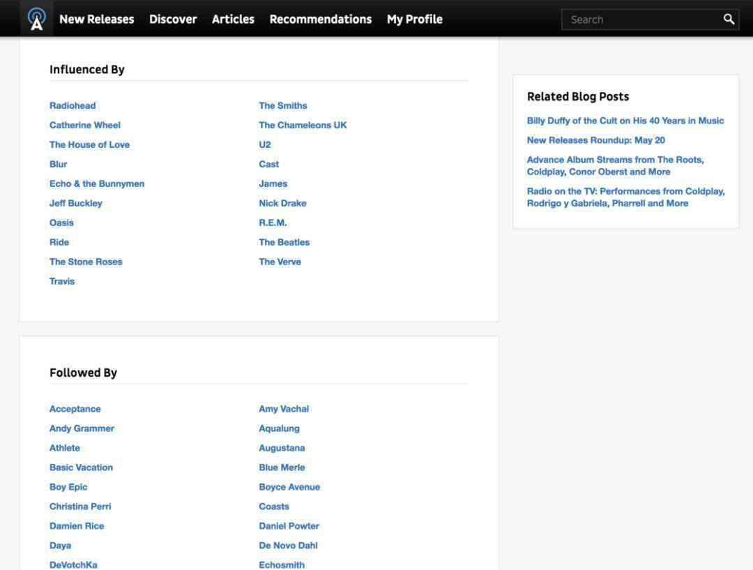
Task: Open the Jeff Buckley link
Action: [x=76, y=203]
